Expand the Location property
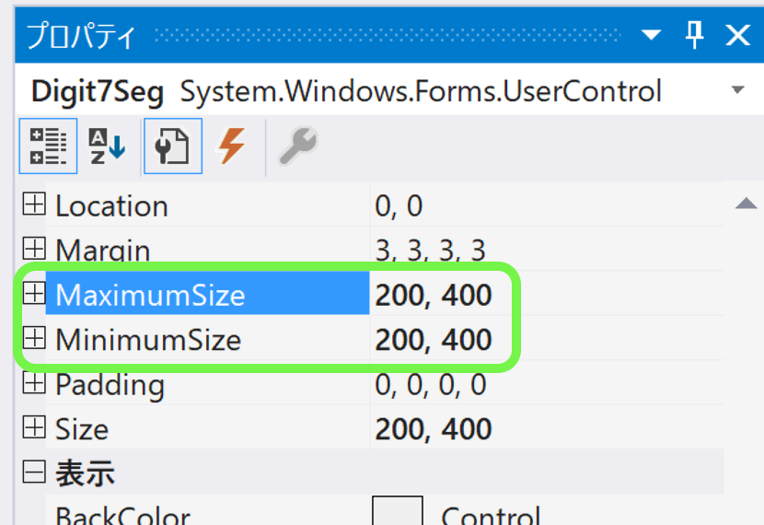Viewport: 764px width, 525px height. [x=34, y=204]
